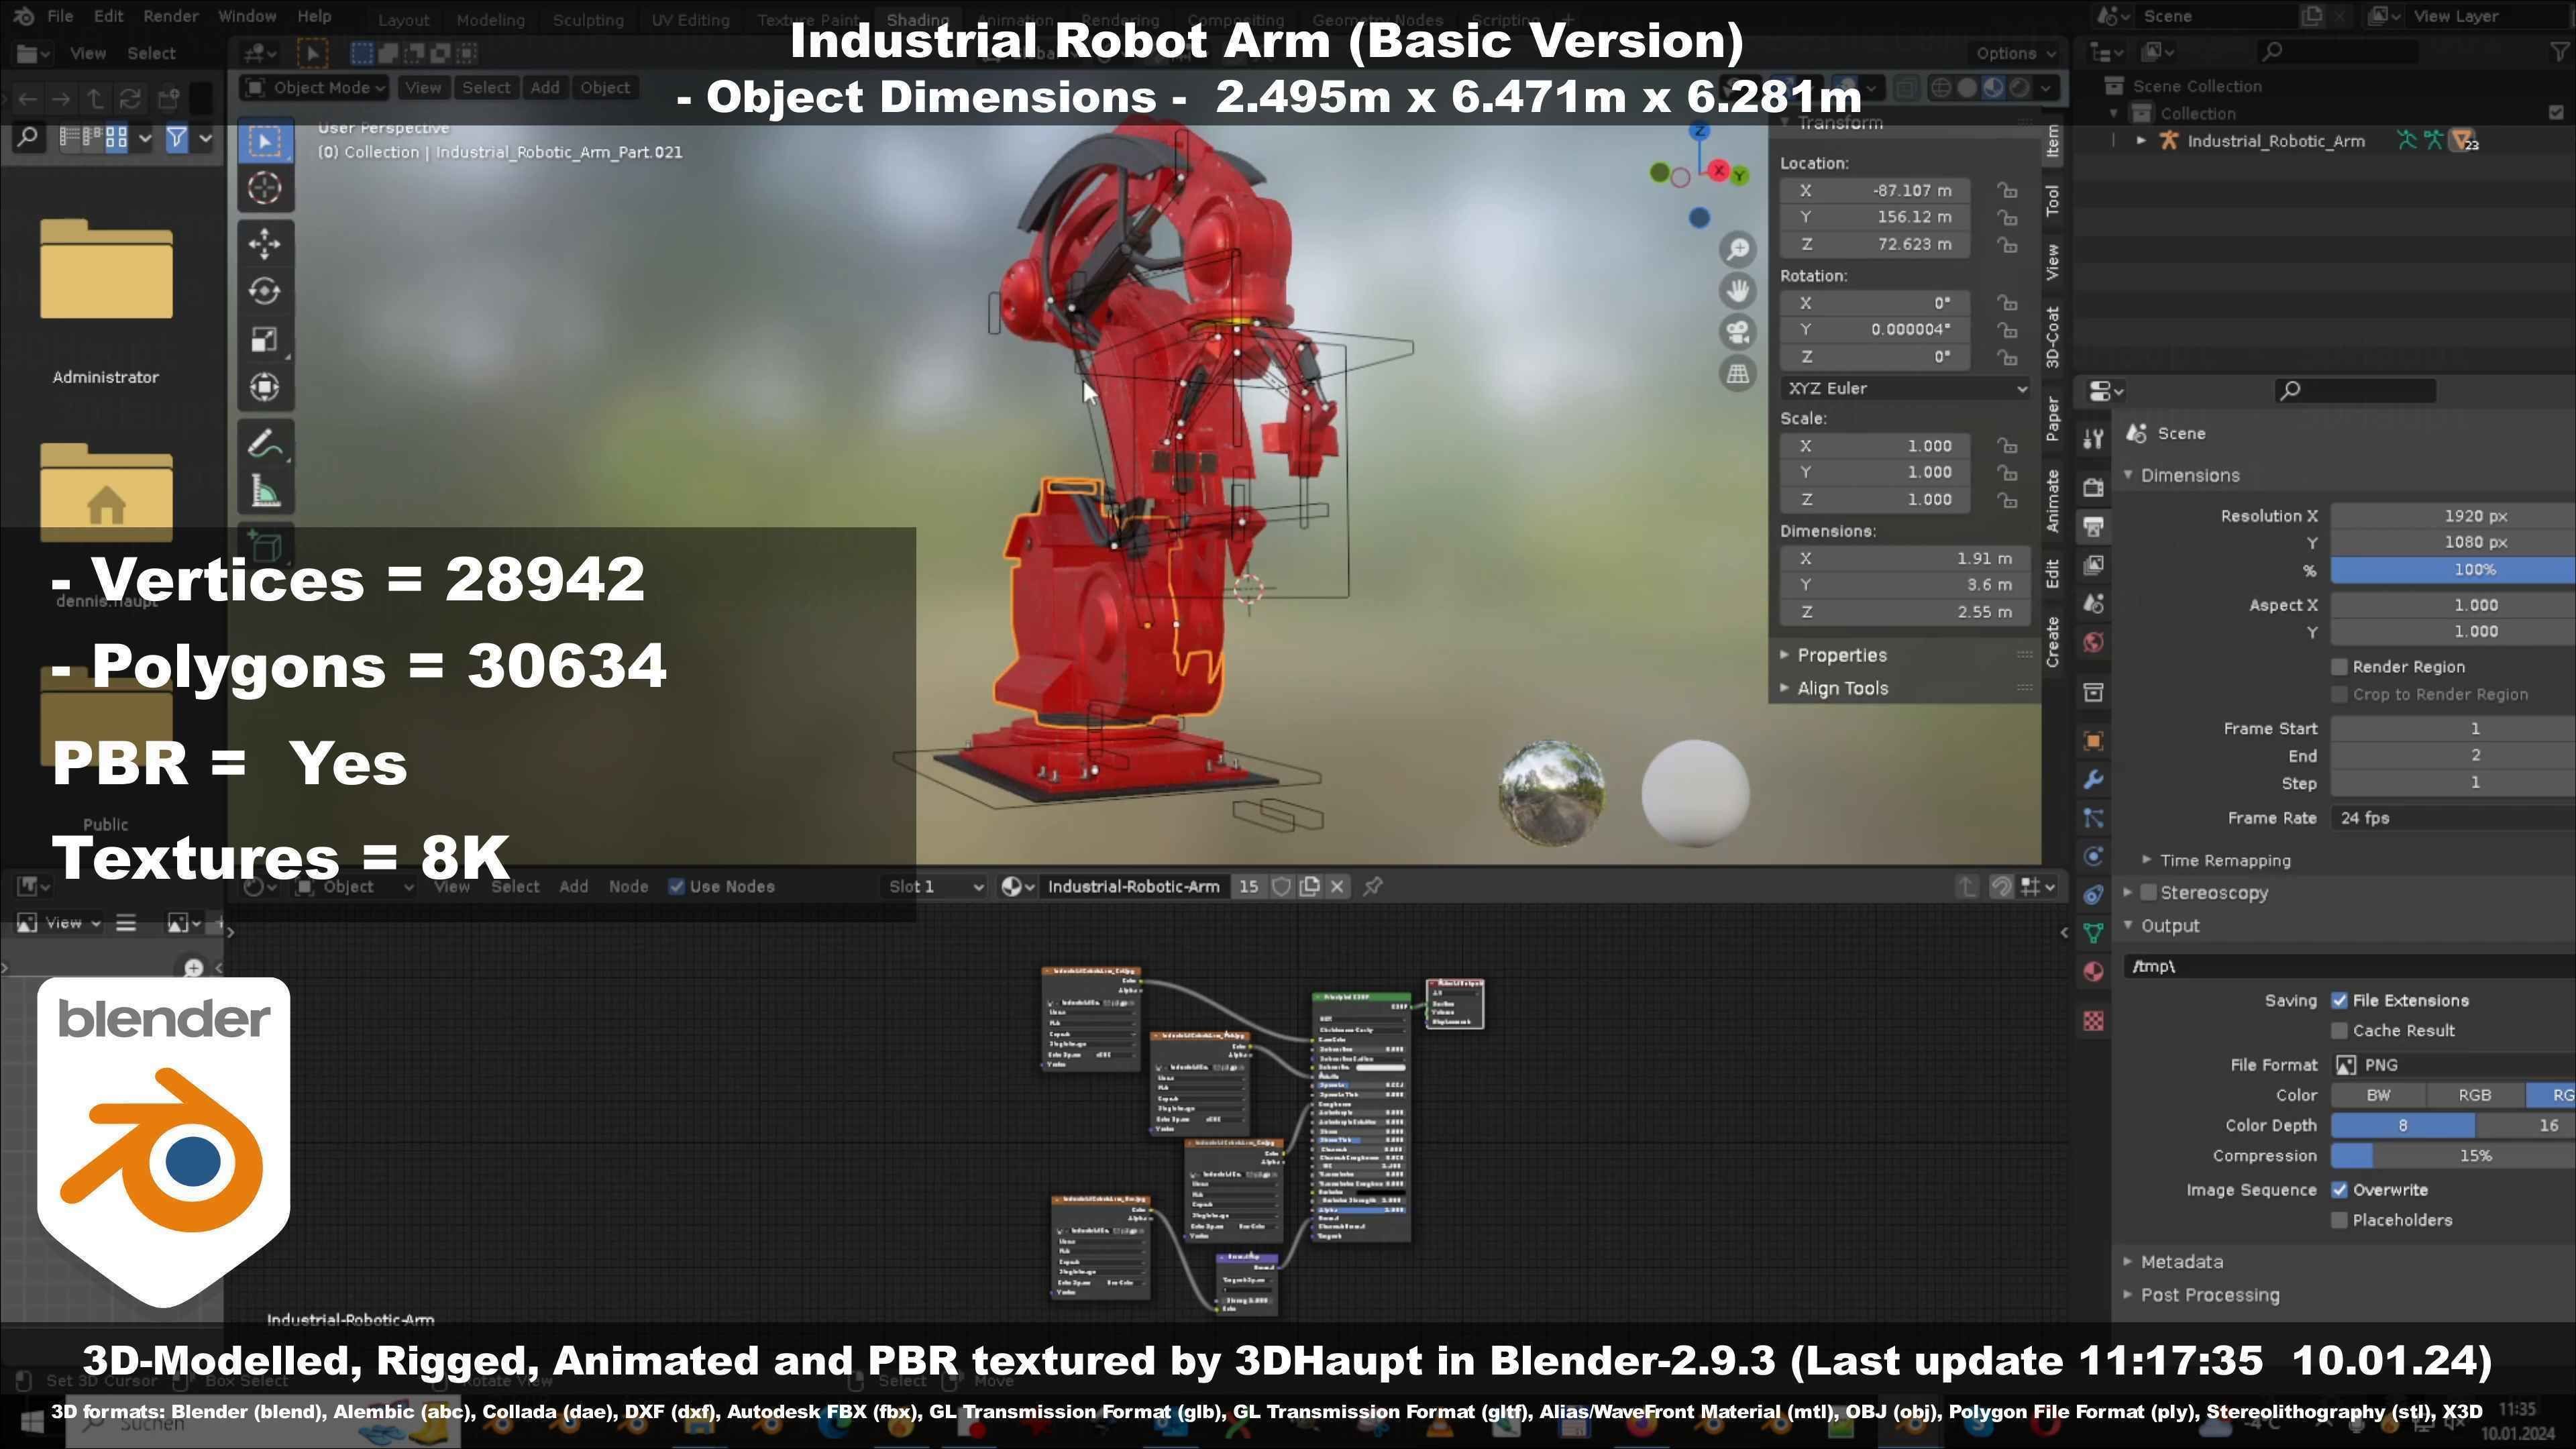The width and height of the screenshot is (2576, 1449).
Task: Pick the Annotate pencil tool
Action: tap(265, 443)
